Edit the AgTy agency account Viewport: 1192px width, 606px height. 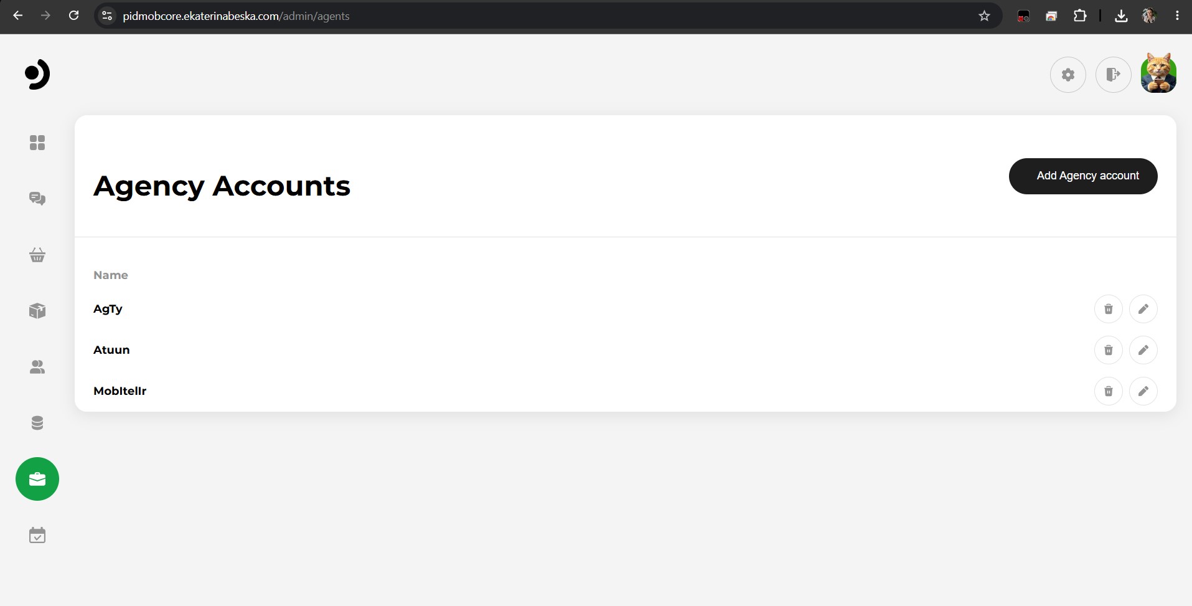pyautogui.click(x=1143, y=309)
